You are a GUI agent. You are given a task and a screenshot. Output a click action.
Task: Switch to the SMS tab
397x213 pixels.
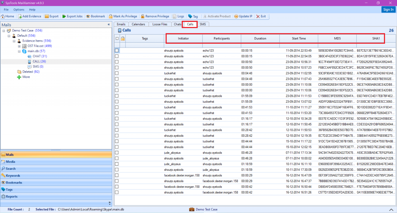point(203,24)
